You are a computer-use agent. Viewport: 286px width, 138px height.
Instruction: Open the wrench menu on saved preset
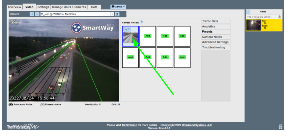pyautogui.click(x=127, y=29)
